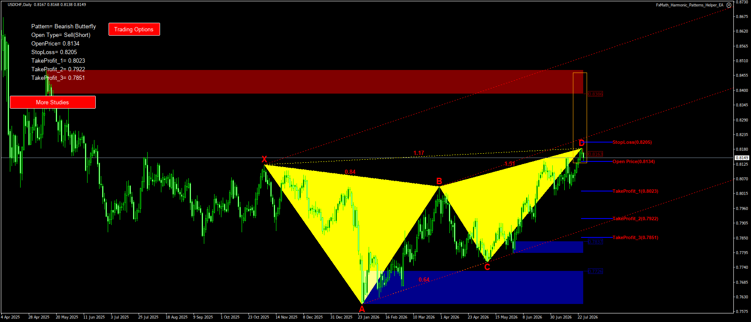Click the Expert Advisor smiley face icon
The image size is (751, 322).
pyautogui.click(x=729, y=5)
